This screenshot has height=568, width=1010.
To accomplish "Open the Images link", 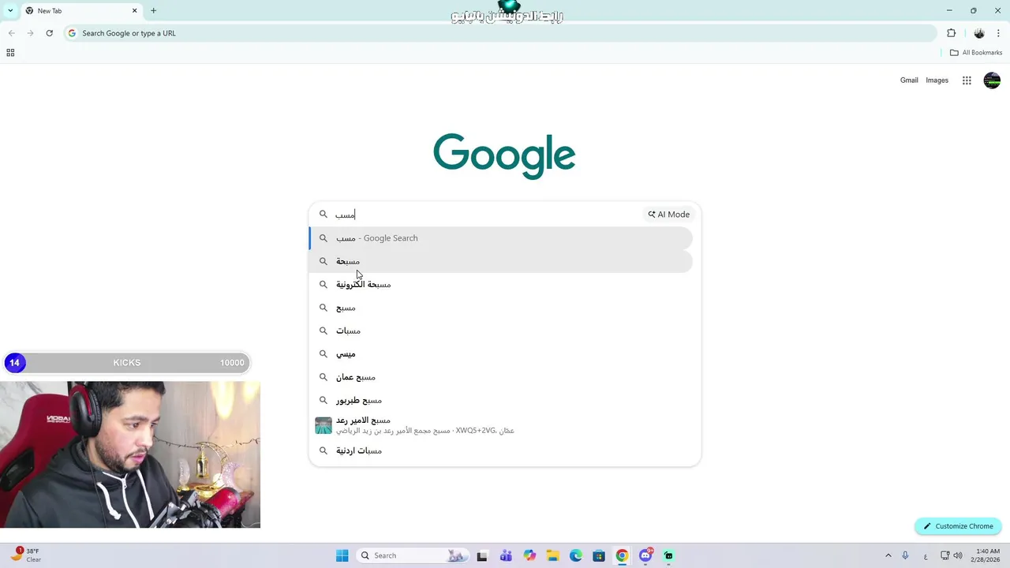I will point(937,80).
